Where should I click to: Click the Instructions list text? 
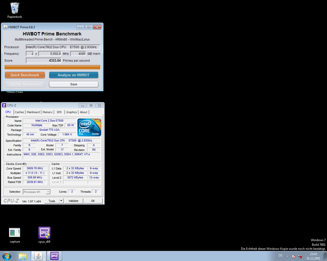point(62,156)
